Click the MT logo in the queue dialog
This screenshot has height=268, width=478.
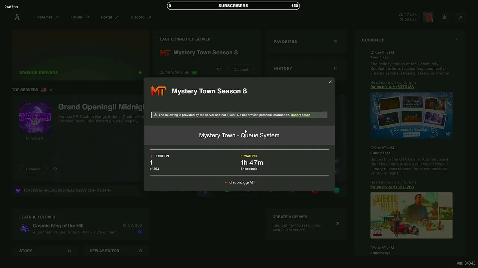(x=158, y=91)
